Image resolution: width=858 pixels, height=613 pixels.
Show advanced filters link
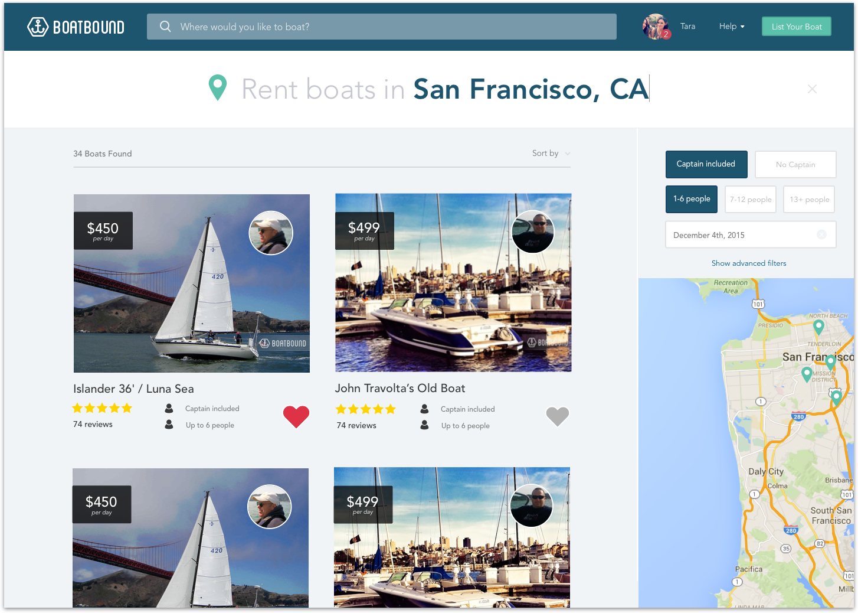click(749, 263)
